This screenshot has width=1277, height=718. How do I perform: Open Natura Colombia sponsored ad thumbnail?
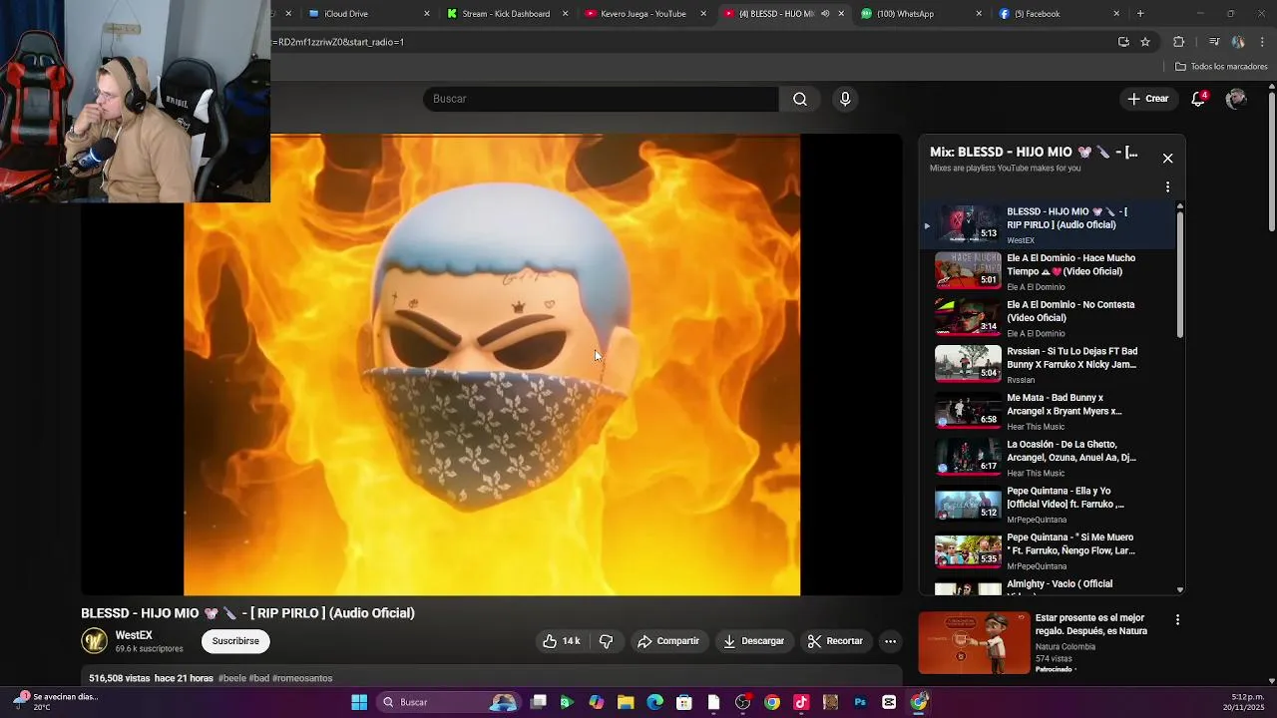[x=974, y=643]
